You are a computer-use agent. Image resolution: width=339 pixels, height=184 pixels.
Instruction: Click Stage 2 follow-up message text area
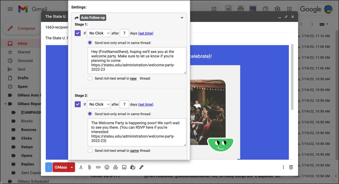point(137,132)
